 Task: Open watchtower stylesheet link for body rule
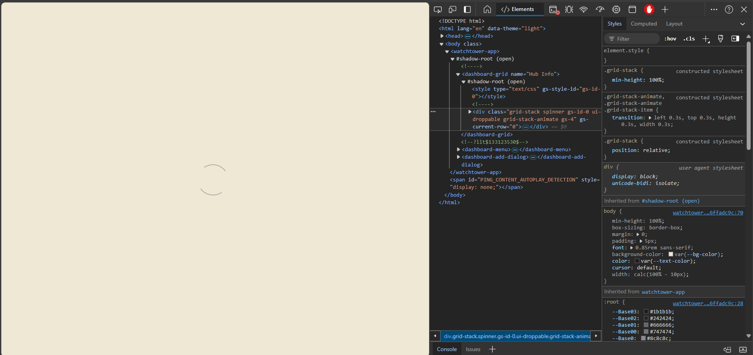click(x=707, y=212)
